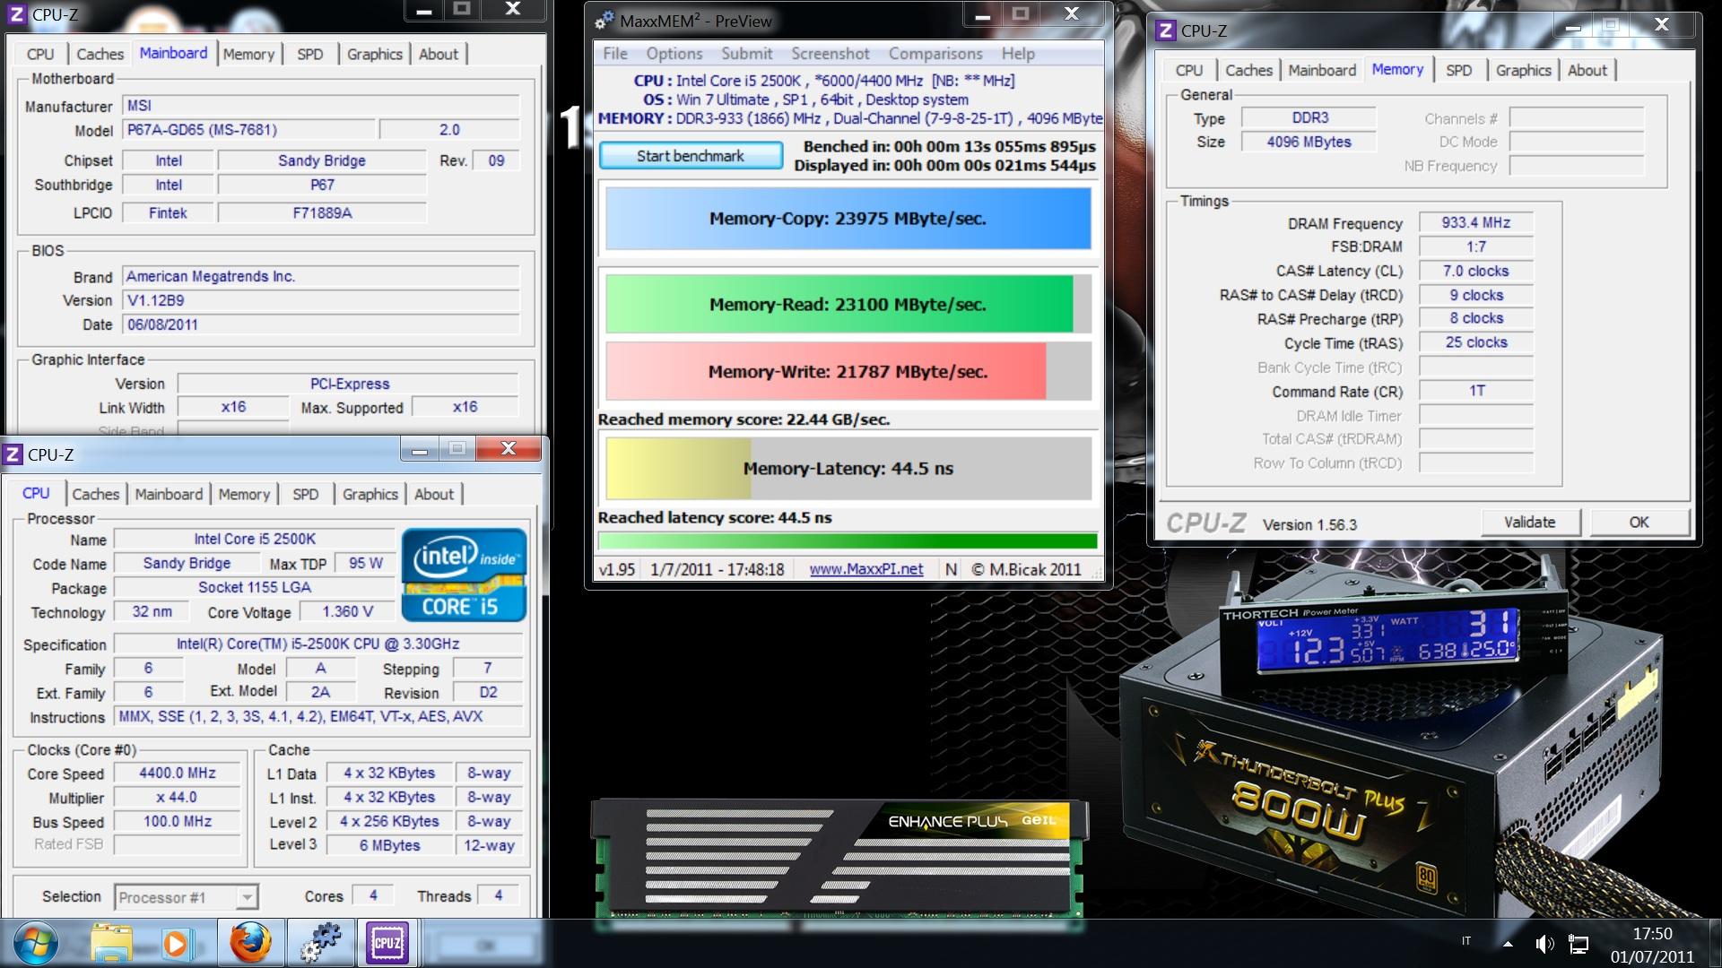Screen dimensions: 1722x968
Task: Select Graphics tab in Mainboard CPU-Z window
Action: click(x=374, y=55)
